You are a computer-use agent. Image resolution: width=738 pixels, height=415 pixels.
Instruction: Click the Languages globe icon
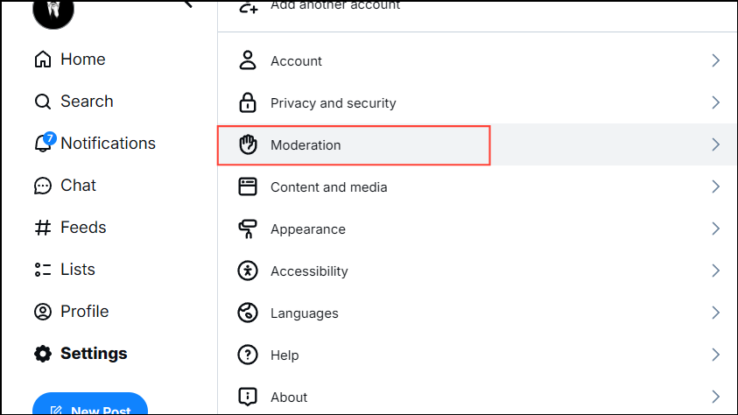click(248, 313)
